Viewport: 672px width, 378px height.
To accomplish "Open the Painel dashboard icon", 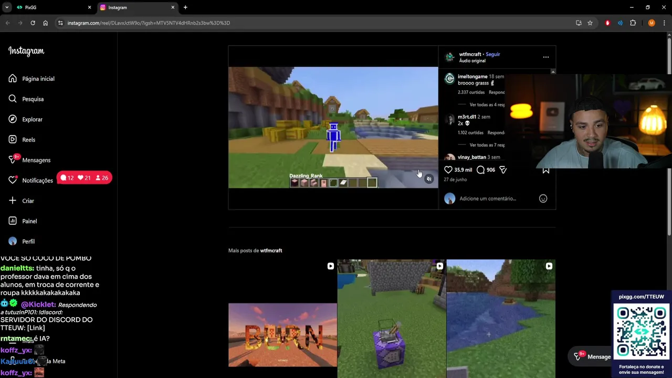I will [13, 221].
